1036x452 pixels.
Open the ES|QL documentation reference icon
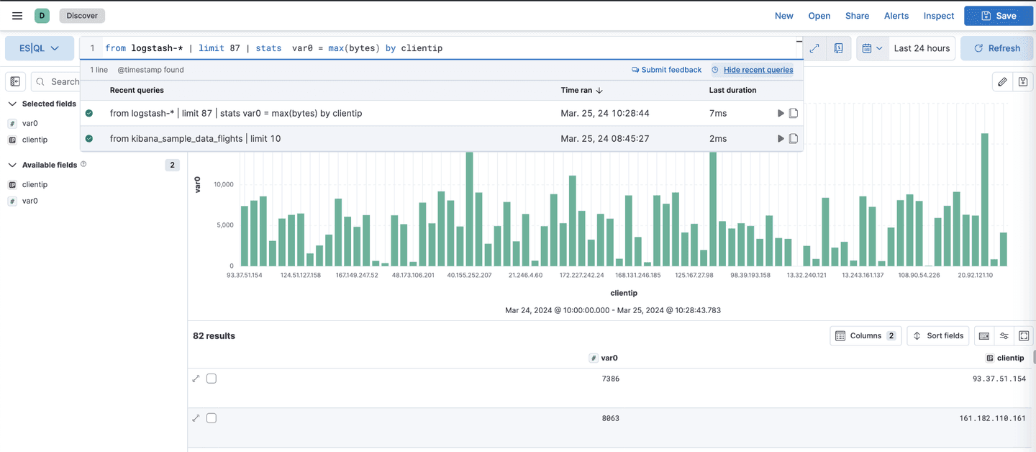click(x=838, y=48)
